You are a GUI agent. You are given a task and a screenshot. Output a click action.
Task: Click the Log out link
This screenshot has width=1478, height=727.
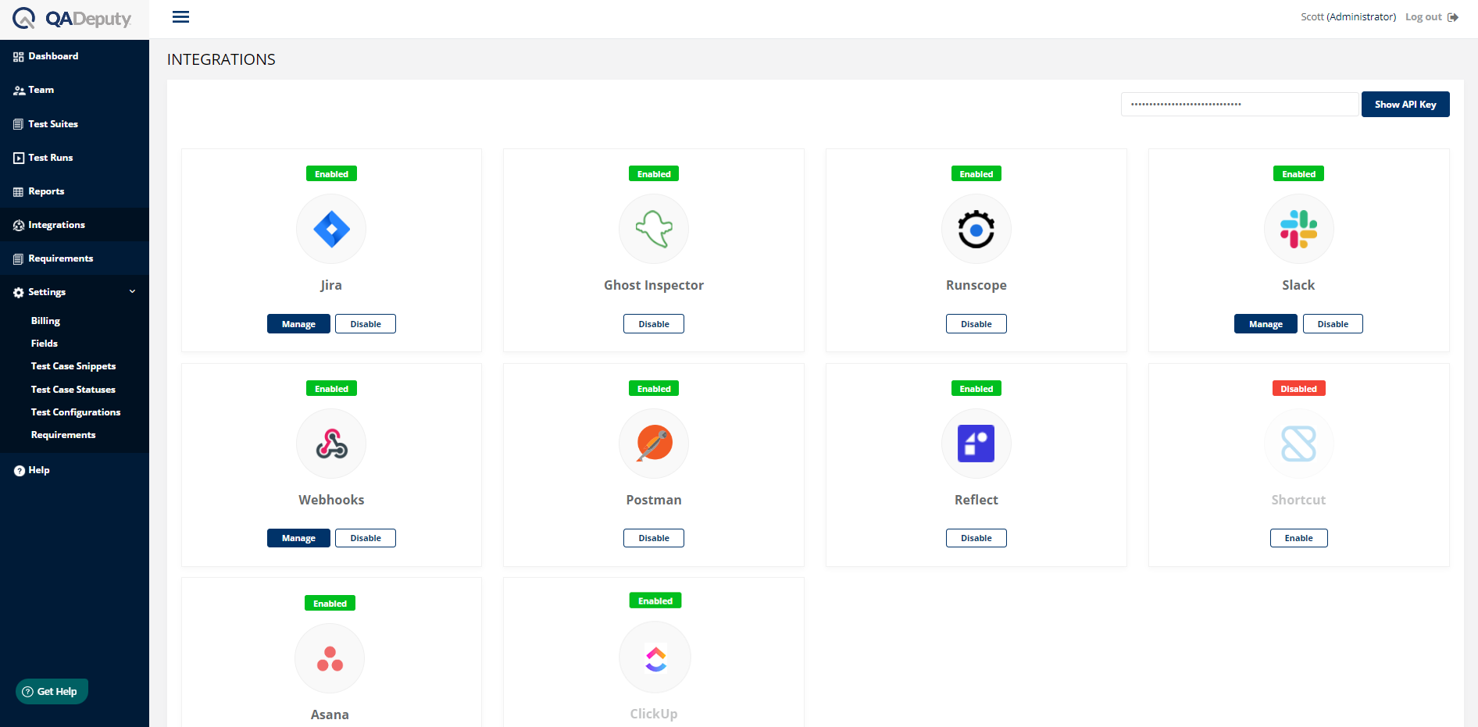1423,17
